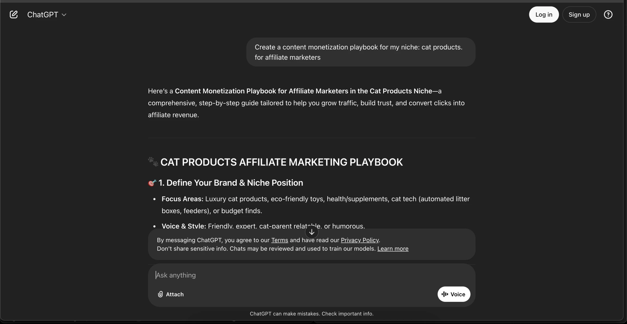The width and height of the screenshot is (627, 324).
Task: Expand the ChatGPT model dropdown chevron
Action: [64, 15]
